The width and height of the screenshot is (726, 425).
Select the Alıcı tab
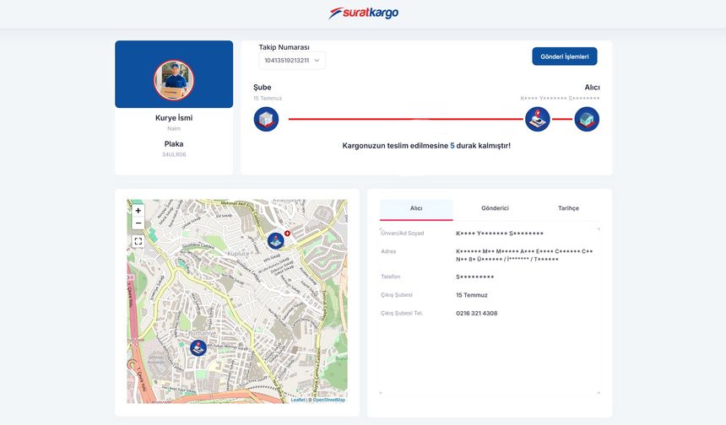pyautogui.click(x=416, y=208)
